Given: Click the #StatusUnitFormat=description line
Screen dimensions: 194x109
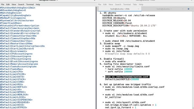Looking at the screenshot, I should coord(19,25).
